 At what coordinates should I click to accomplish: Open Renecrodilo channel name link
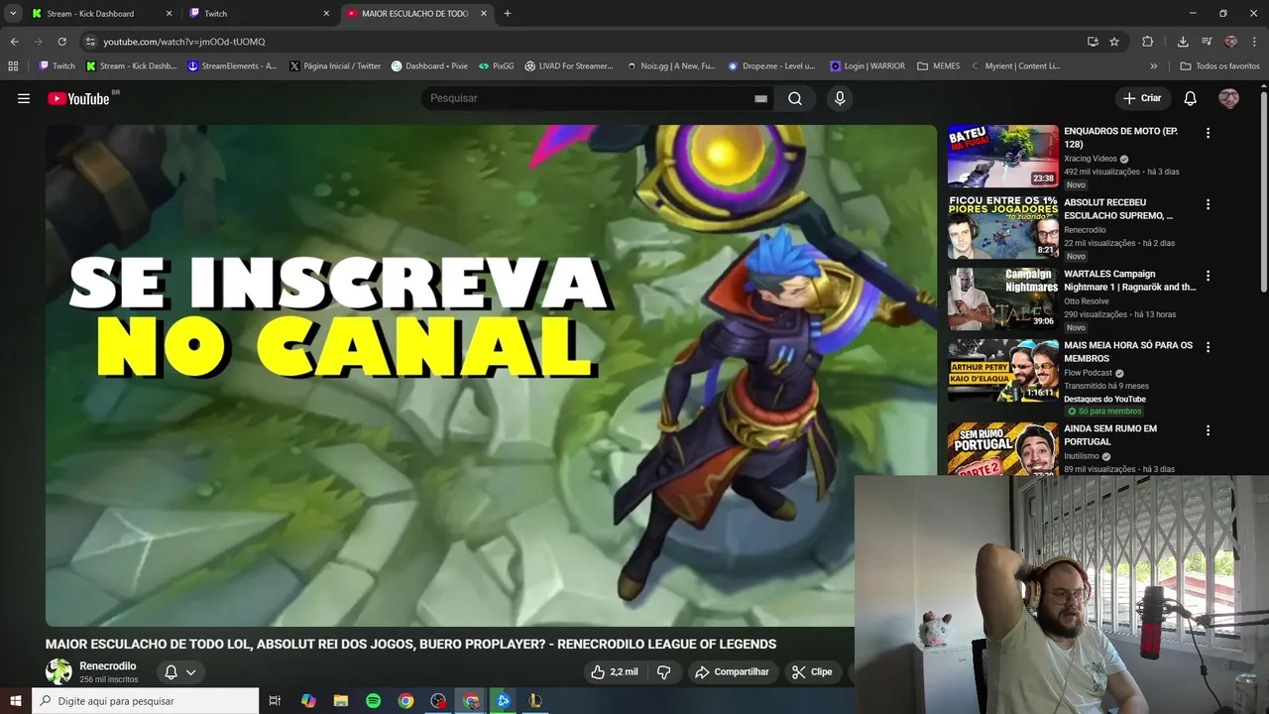[108, 665]
